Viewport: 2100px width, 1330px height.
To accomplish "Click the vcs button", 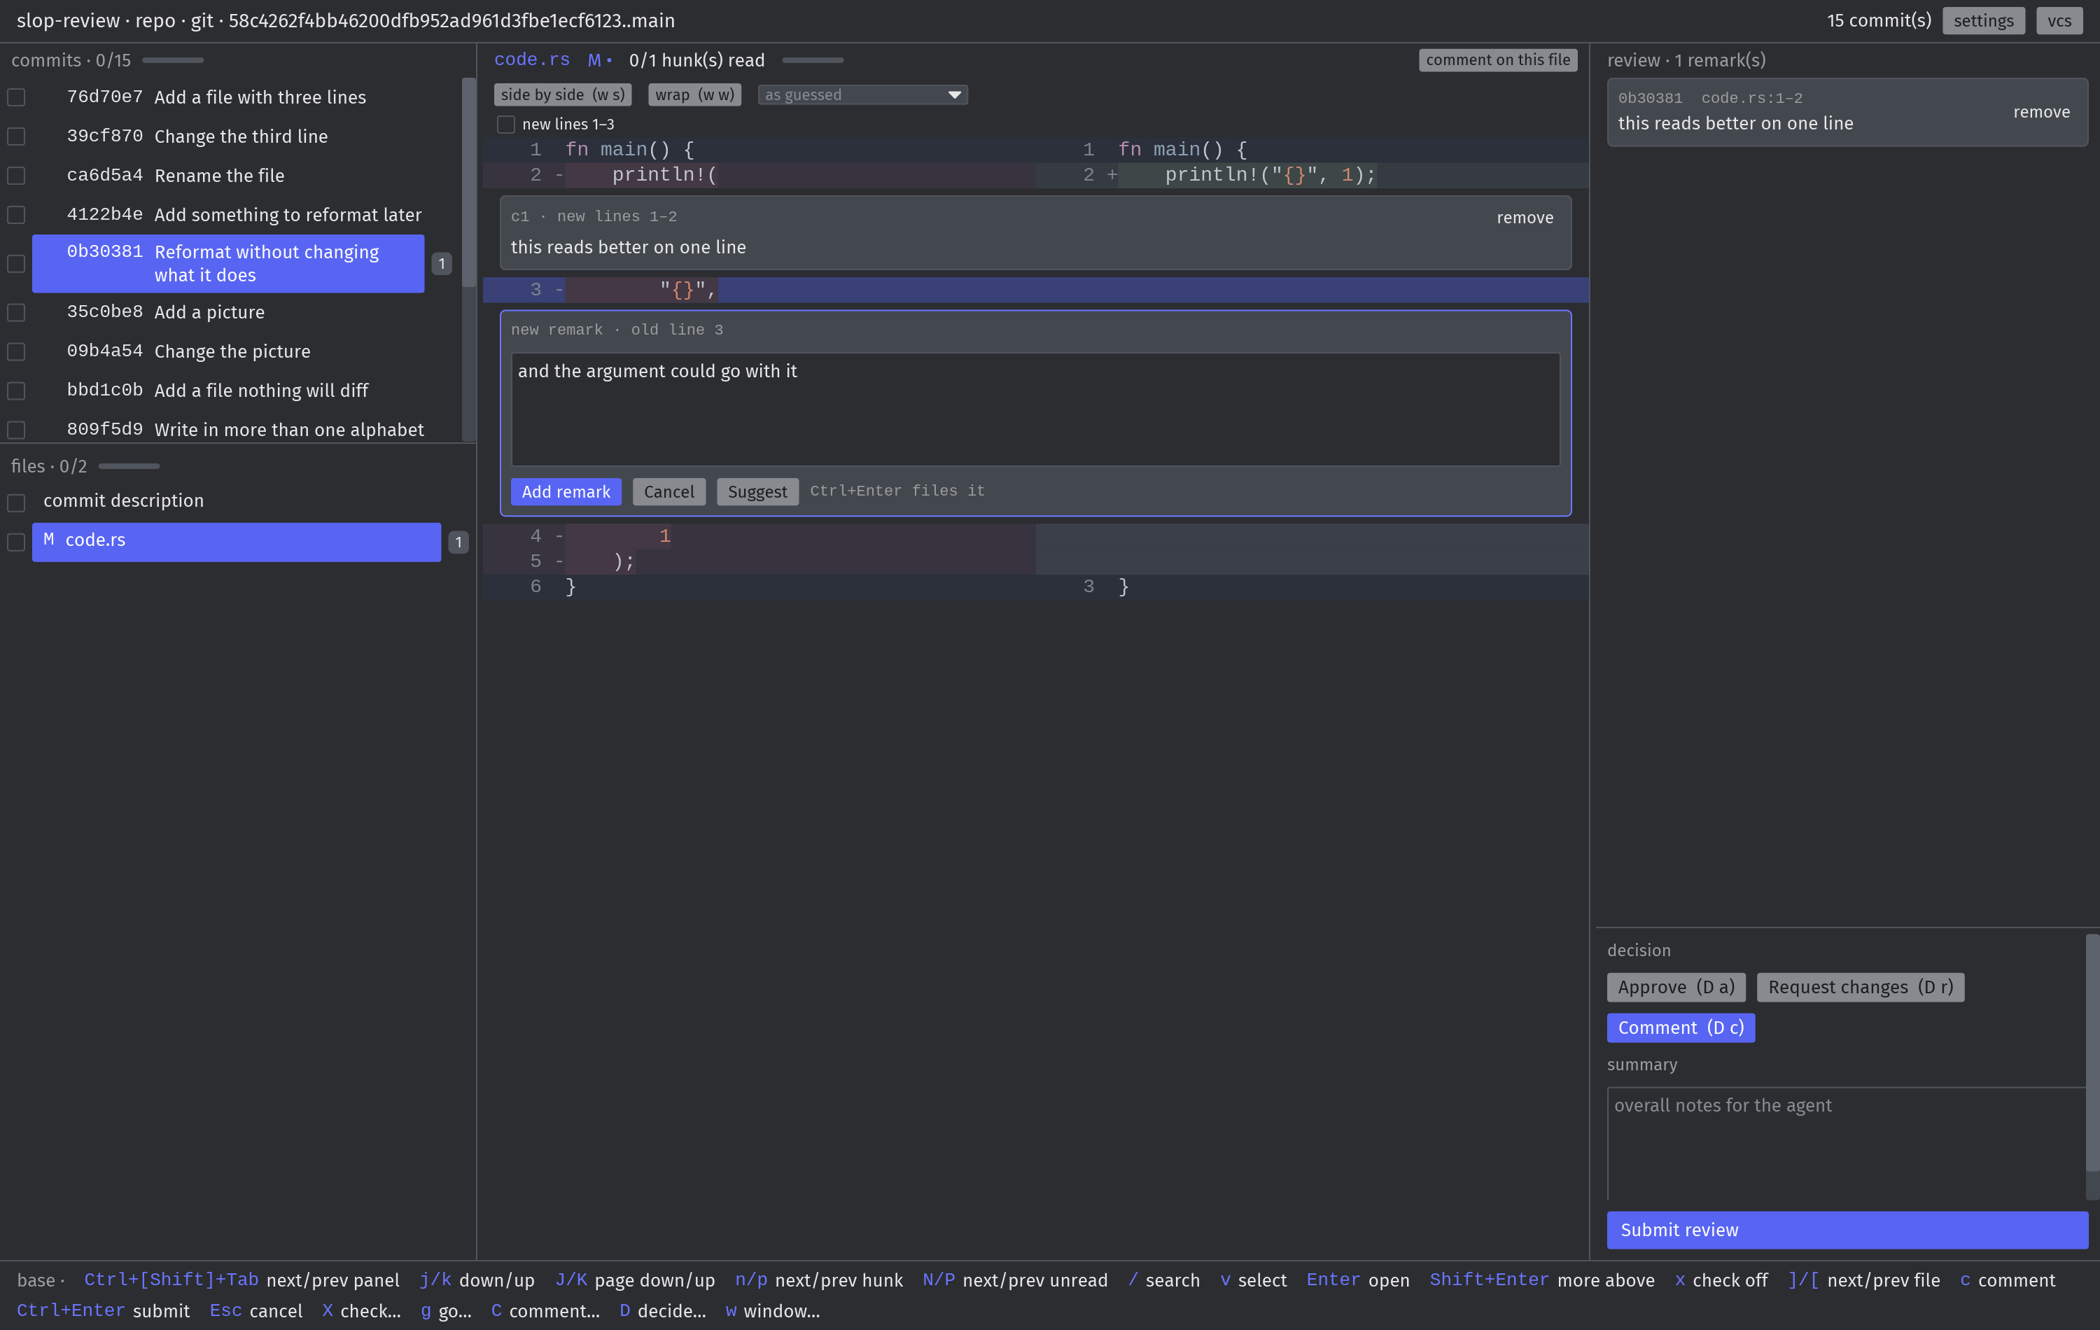I will 2059,21.
